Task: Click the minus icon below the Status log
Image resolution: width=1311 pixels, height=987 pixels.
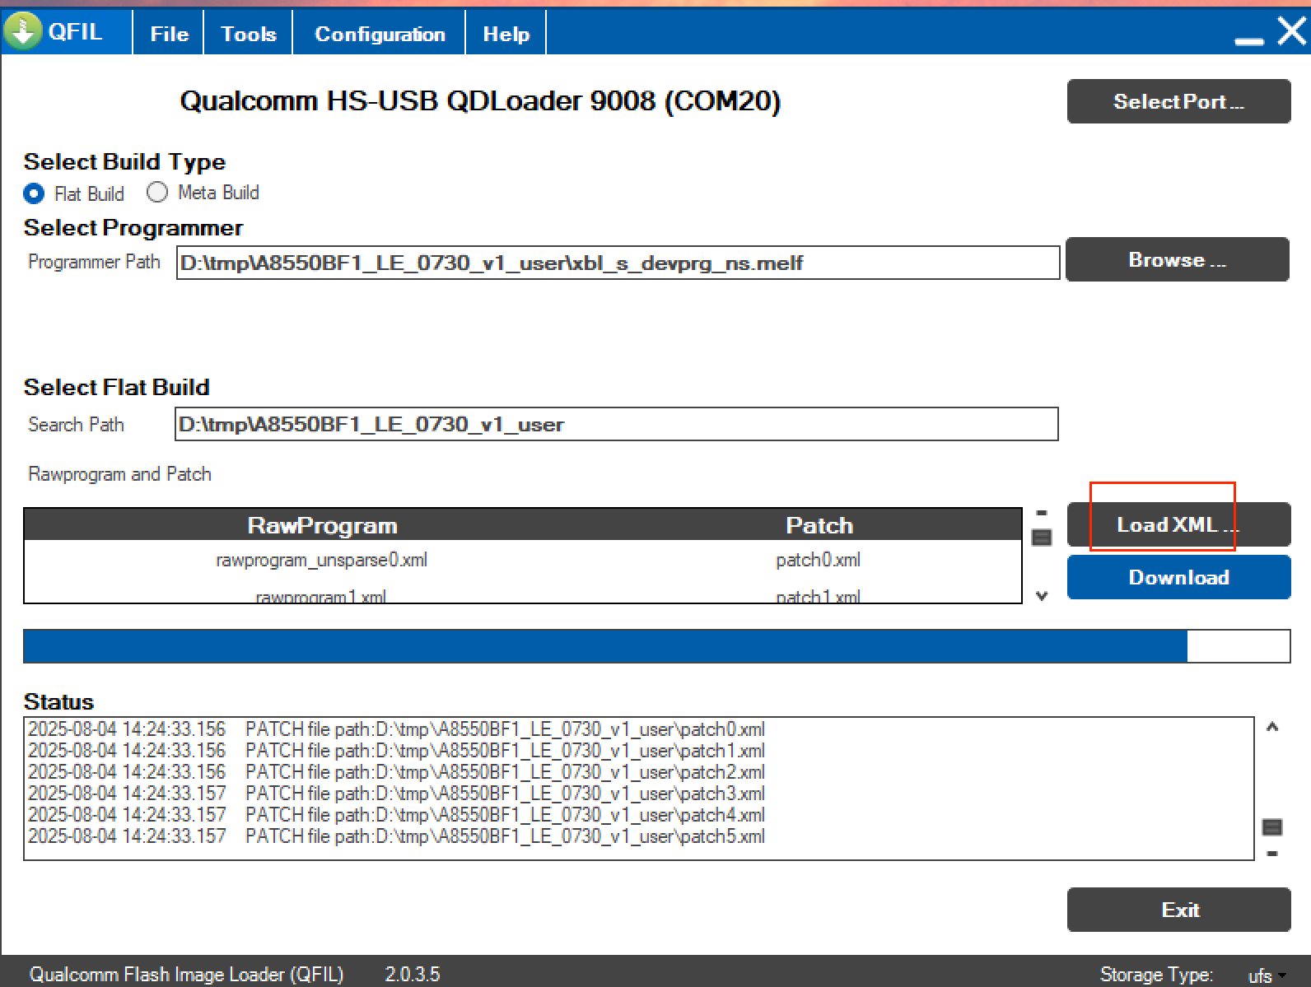Action: [x=1272, y=854]
